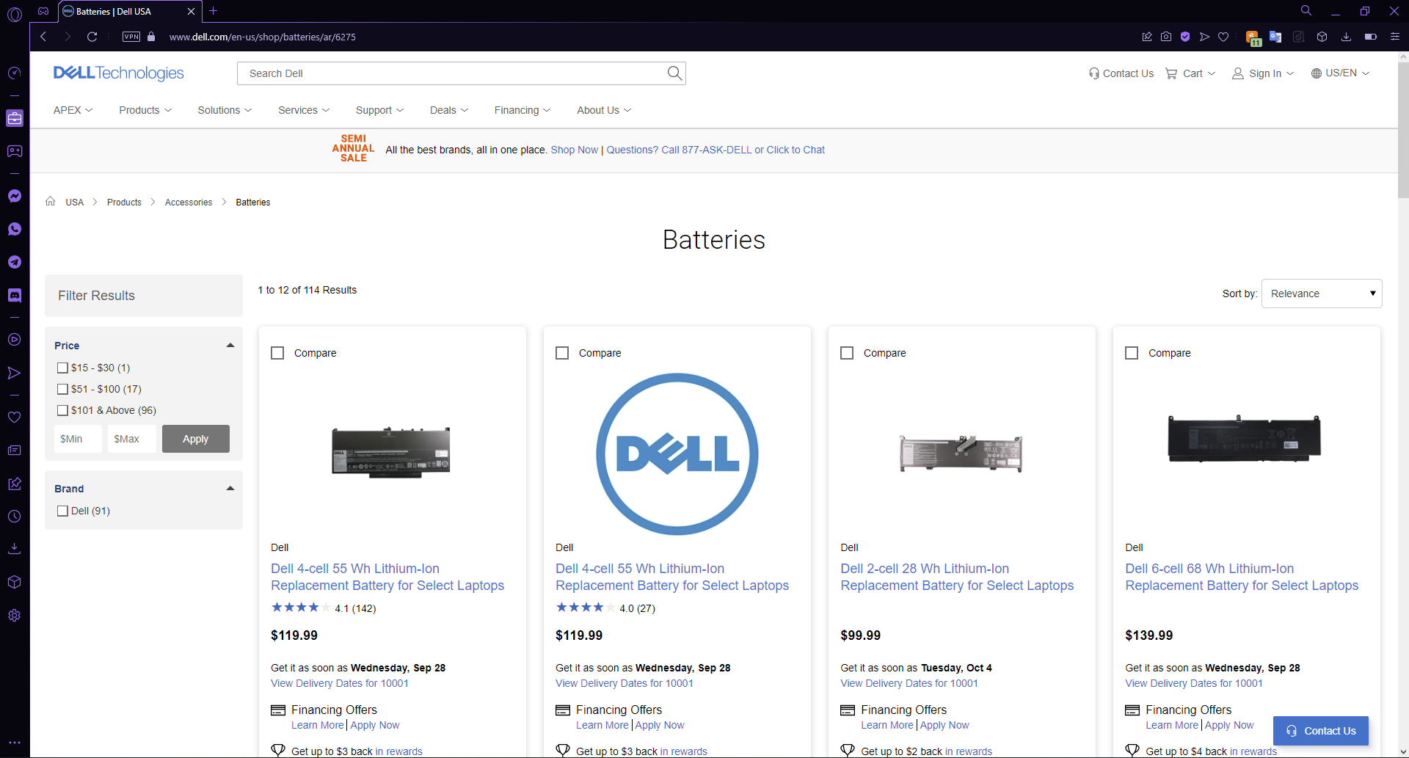
Task: Expand the Services menu
Action: click(x=304, y=110)
